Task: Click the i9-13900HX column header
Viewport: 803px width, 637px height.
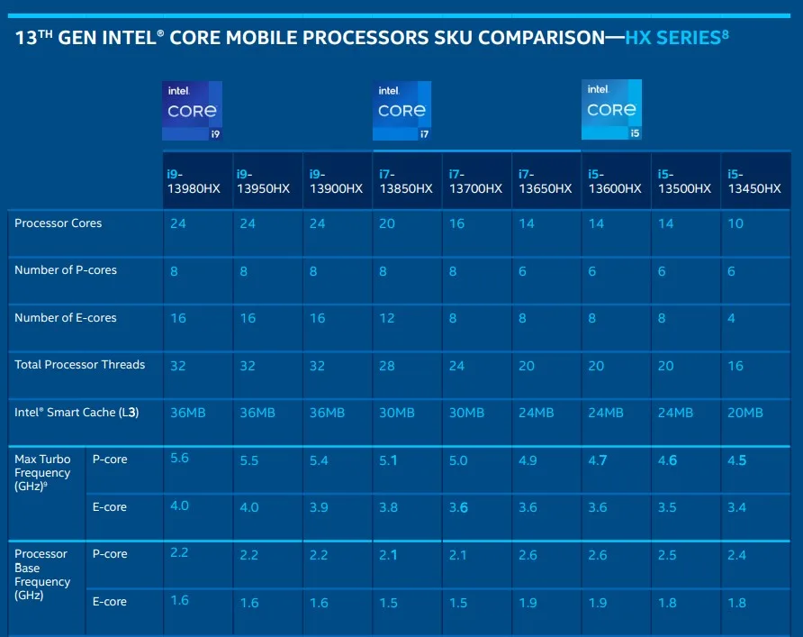Action: coord(337,181)
